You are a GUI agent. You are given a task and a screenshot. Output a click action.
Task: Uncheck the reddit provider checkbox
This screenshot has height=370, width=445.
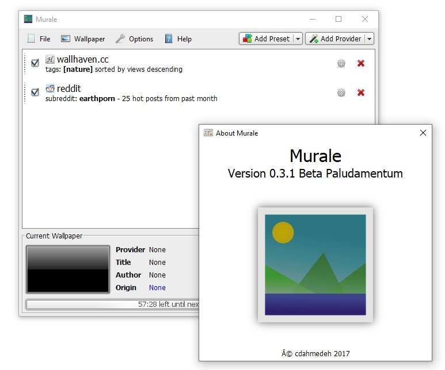point(35,92)
